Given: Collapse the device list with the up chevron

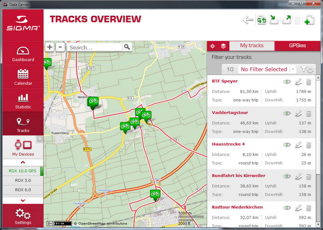Looking at the screenshot, I should click(23, 163).
